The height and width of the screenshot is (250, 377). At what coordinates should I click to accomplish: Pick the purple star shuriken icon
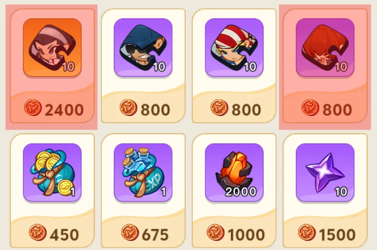[325, 173]
